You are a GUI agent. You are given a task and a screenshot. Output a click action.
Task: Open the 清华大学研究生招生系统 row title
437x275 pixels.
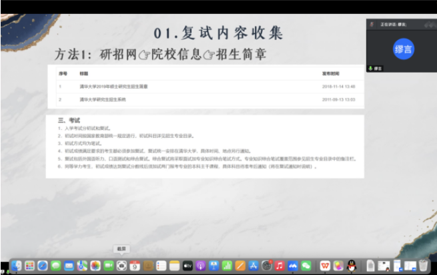click(103, 99)
